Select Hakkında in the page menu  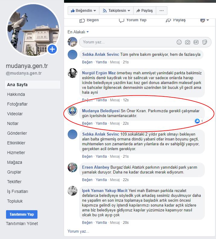tap(16, 94)
